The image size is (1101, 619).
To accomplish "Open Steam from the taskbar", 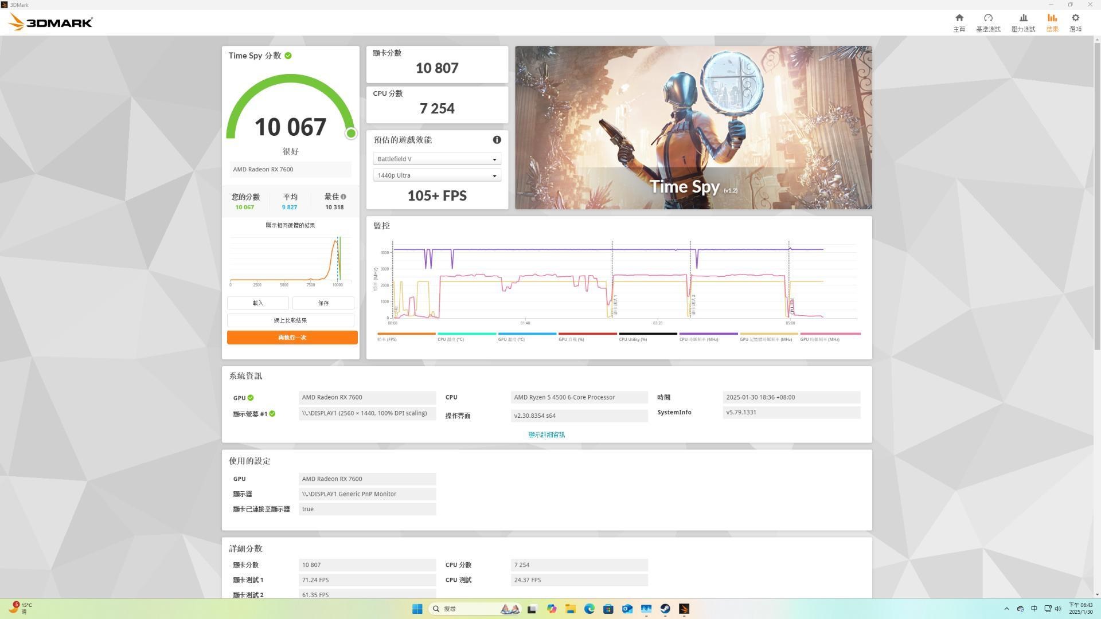I will [665, 609].
